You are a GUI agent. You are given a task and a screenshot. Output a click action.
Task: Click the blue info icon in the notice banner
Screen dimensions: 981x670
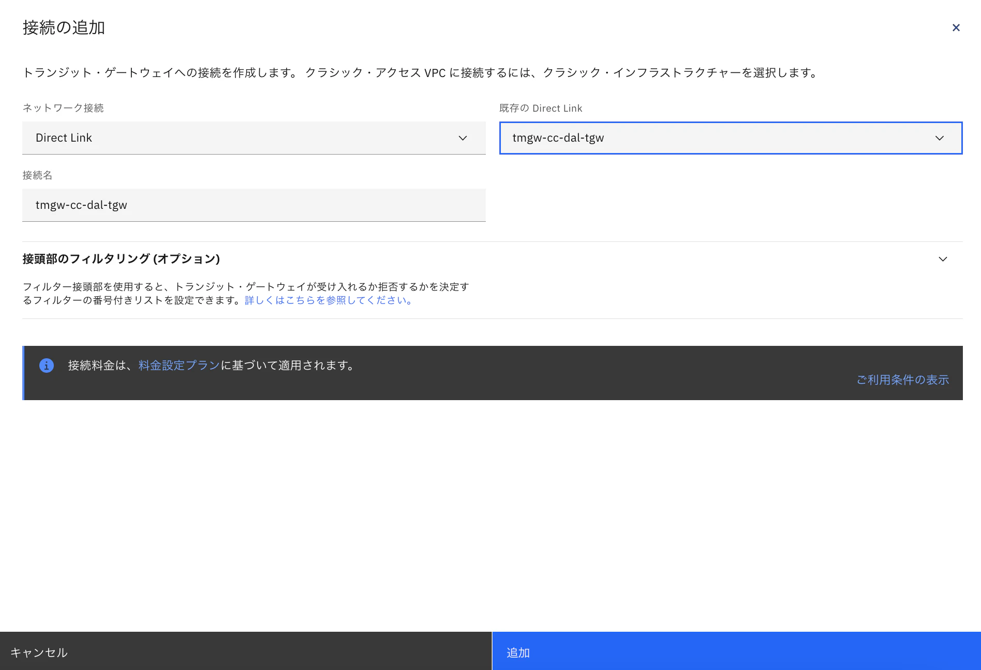tap(47, 366)
